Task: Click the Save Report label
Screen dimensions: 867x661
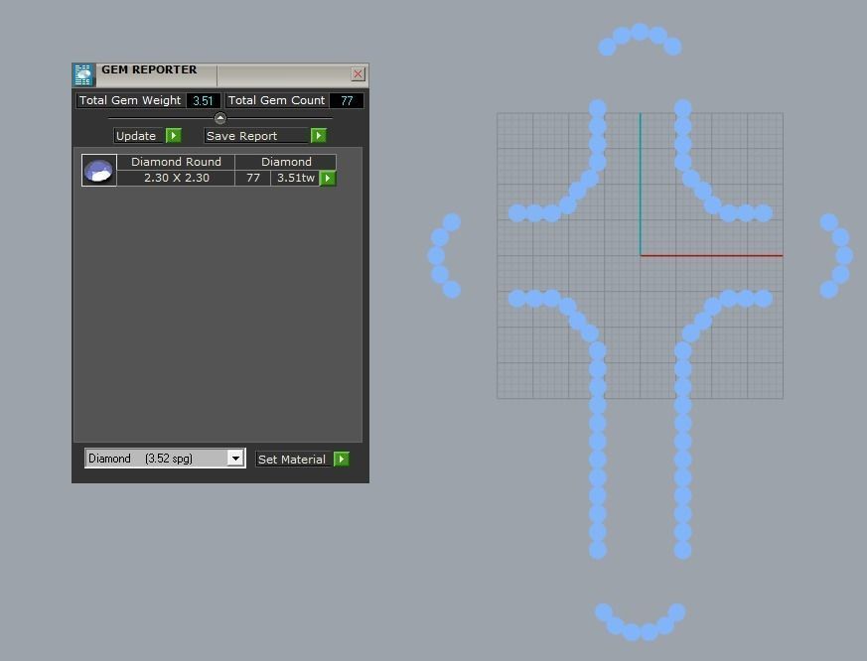Action: (x=256, y=135)
